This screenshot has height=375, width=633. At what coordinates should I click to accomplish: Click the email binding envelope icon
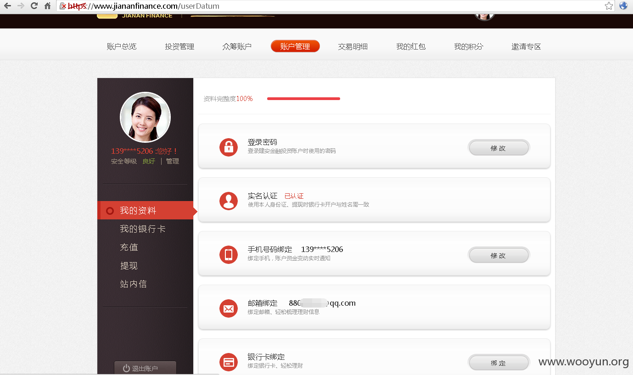229,308
